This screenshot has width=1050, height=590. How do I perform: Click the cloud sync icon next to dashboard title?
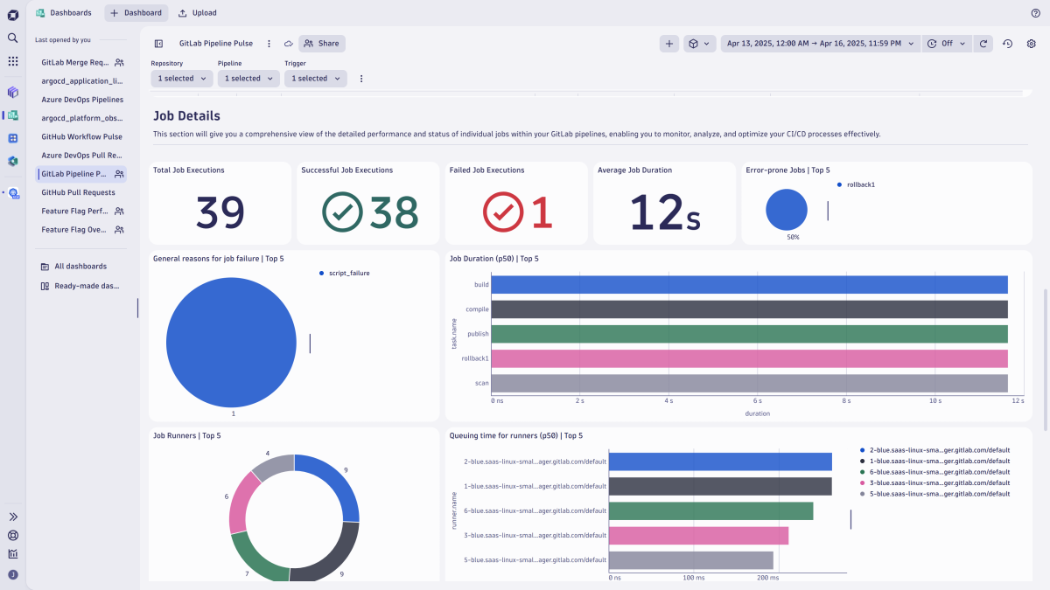288,43
